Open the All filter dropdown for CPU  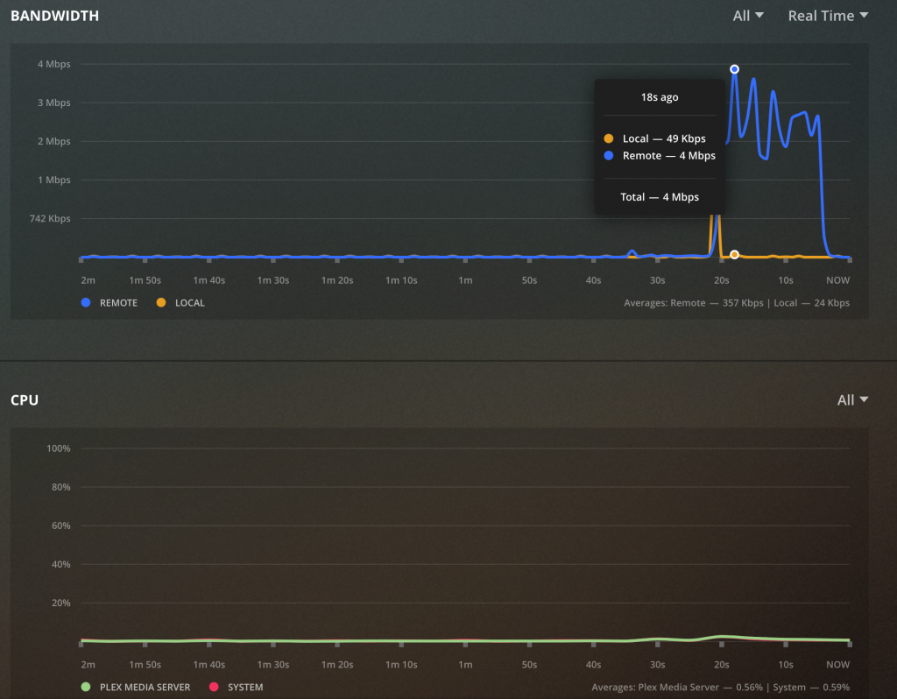851,399
